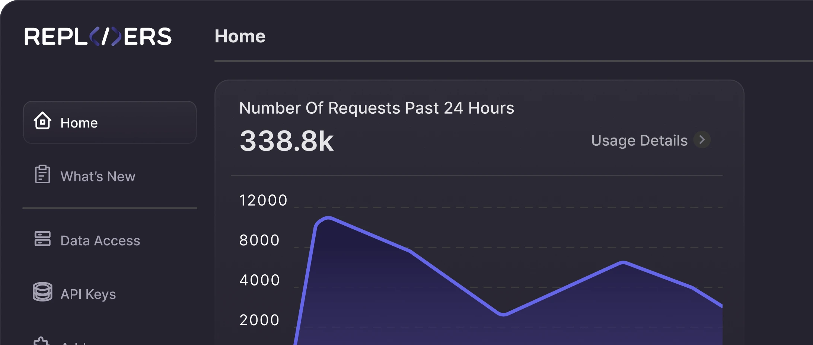The image size is (813, 345).
Task: Click the Repliers logo
Action: 98,36
